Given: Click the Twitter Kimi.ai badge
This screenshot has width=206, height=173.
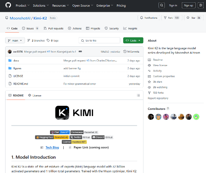Looking at the screenshot, I should point(80,137).
